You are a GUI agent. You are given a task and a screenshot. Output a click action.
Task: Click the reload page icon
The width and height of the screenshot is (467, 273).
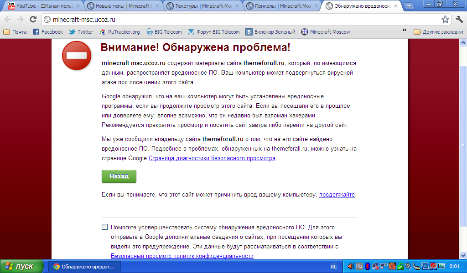click(x=33, y=20)
